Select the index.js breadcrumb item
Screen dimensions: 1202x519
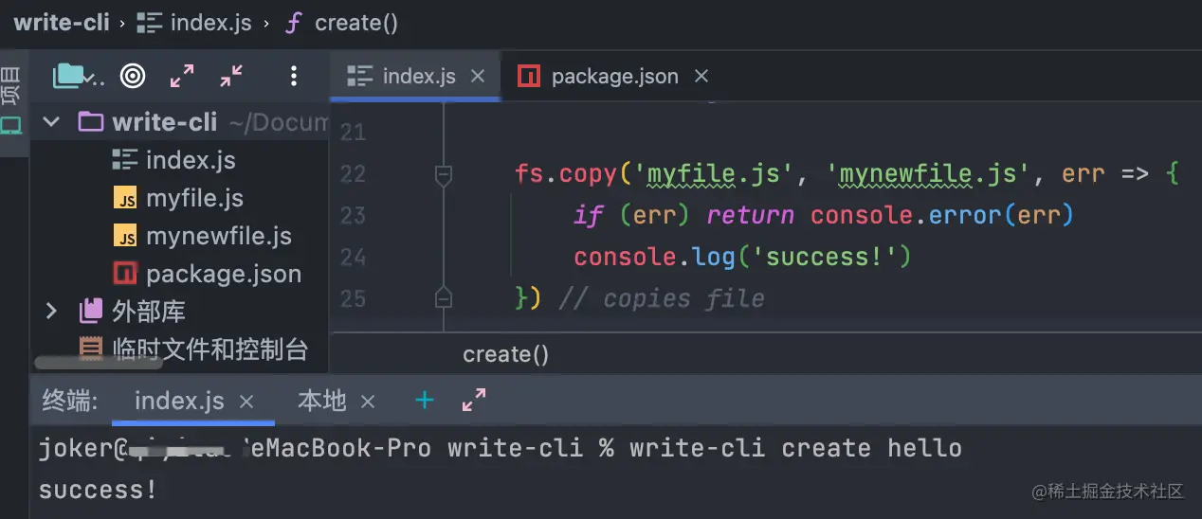194,23
